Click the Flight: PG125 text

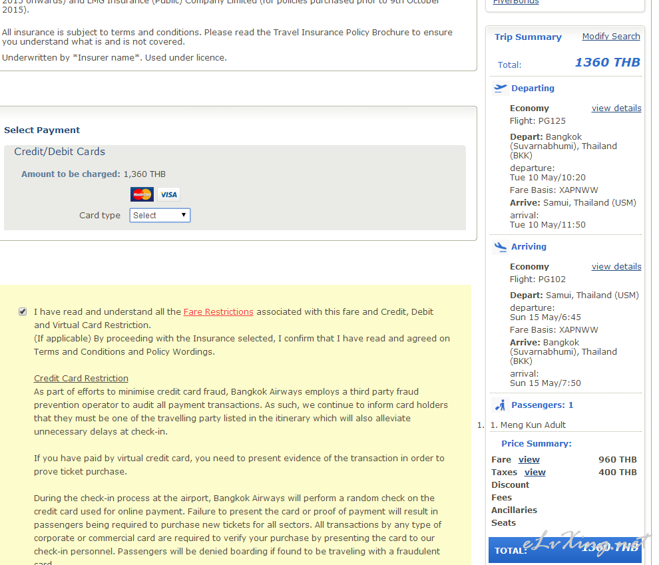[x=538, y=121]
